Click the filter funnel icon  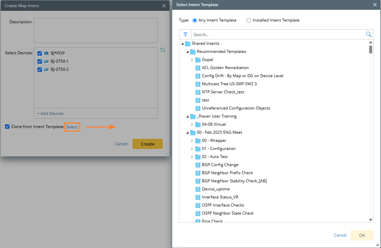point(185,34)
